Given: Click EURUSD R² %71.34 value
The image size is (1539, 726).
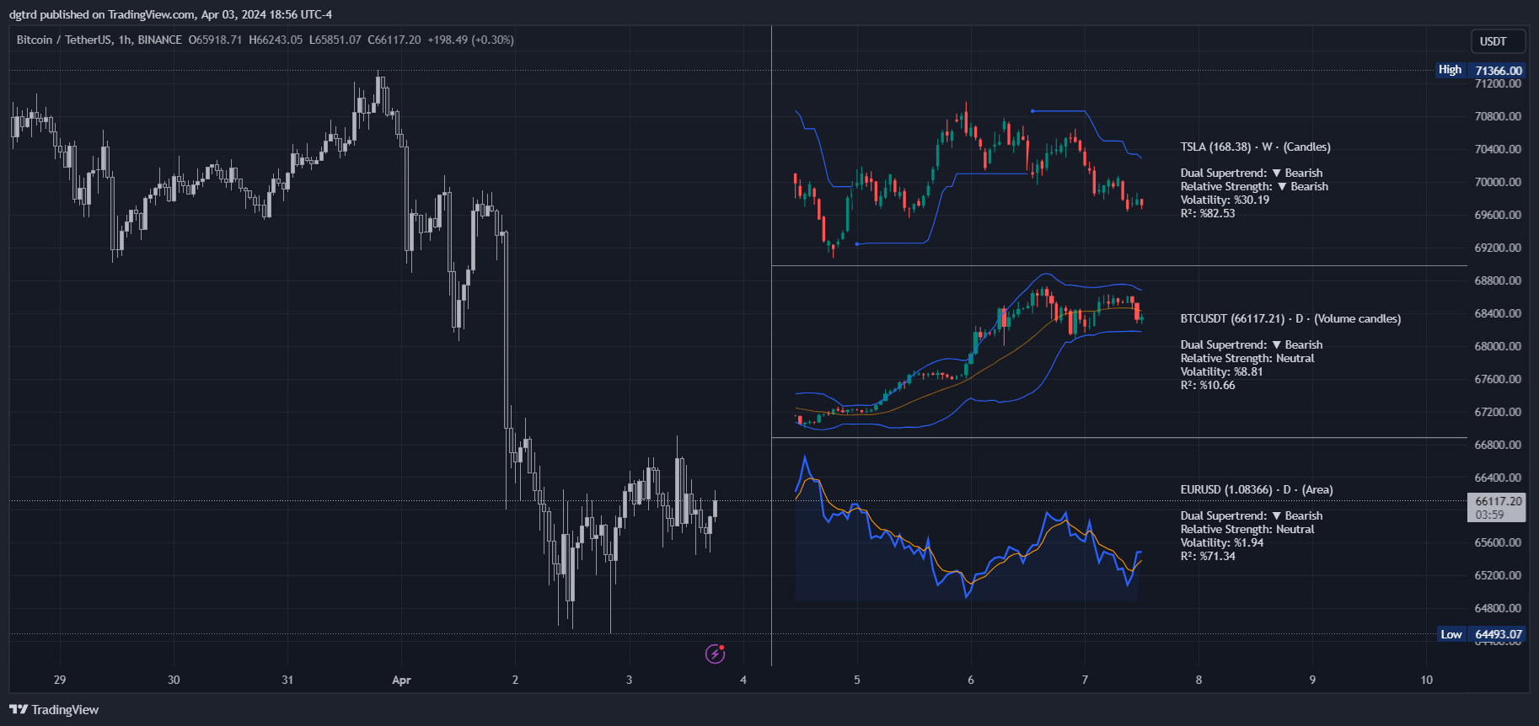Looking at the screenshot, I should pyautogui.click(x=1207, y=556).
